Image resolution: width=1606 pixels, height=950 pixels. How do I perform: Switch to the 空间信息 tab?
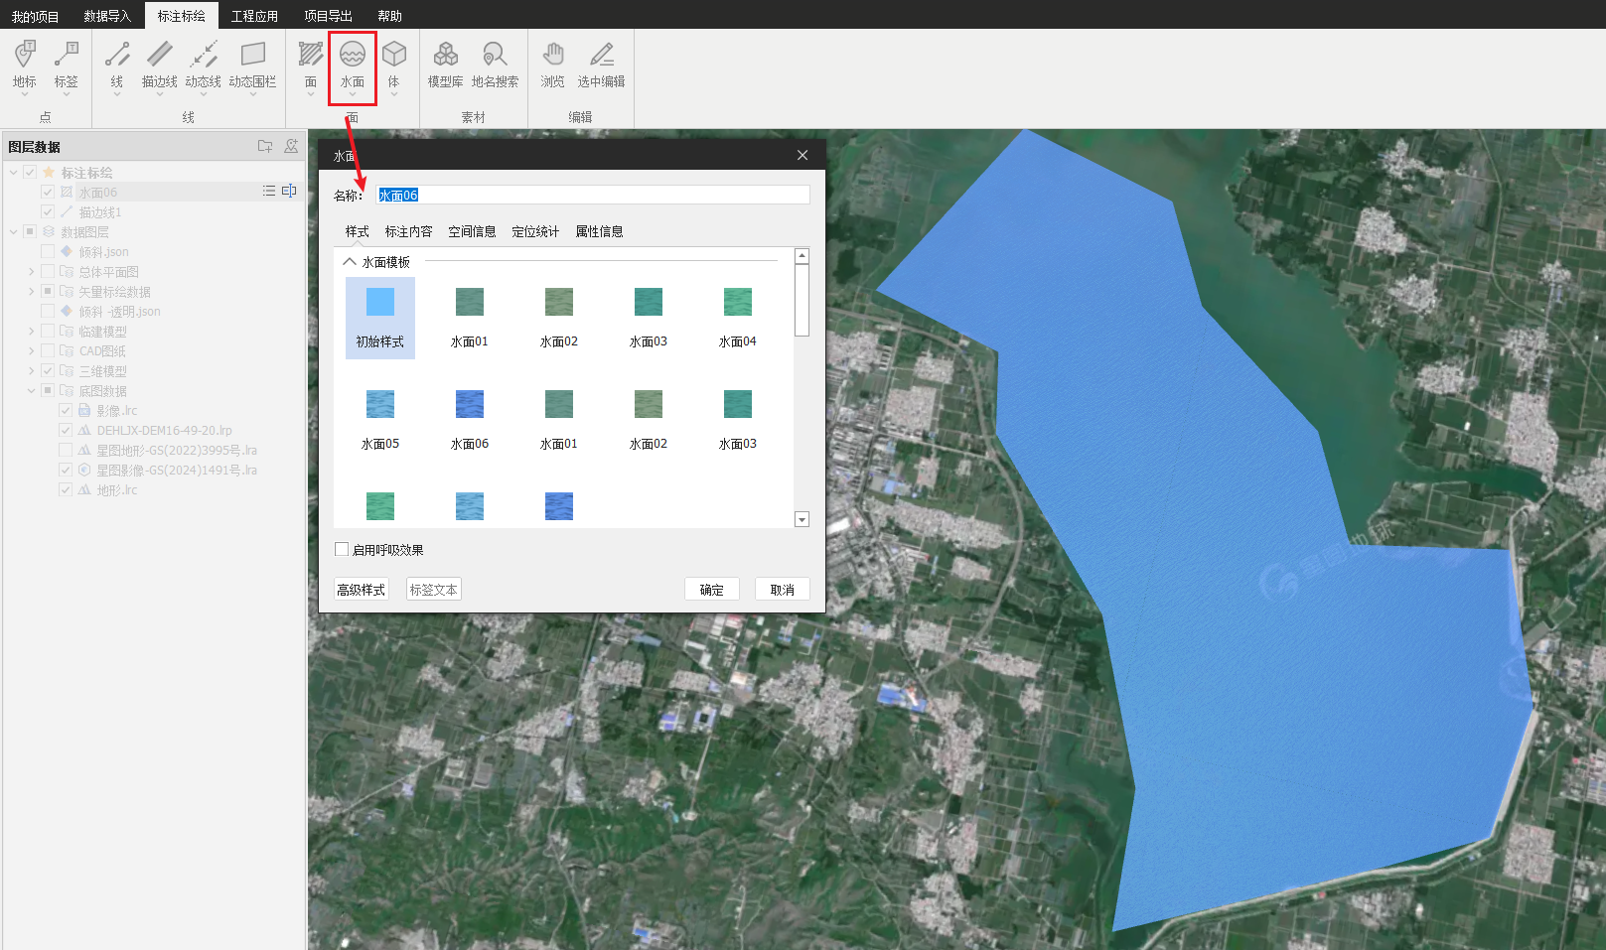pos(472,231)
